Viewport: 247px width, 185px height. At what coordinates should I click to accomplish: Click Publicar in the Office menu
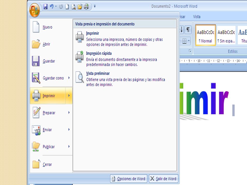48,147
